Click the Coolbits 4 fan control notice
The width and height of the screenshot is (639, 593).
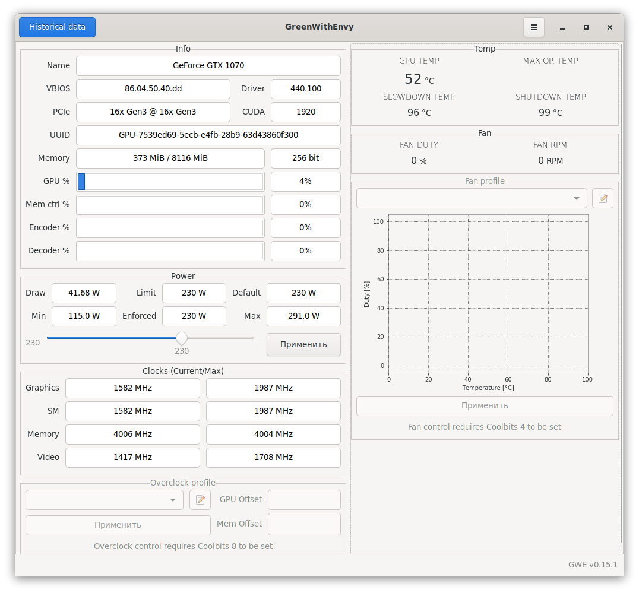pyautogui.click(x=485, y=427)
